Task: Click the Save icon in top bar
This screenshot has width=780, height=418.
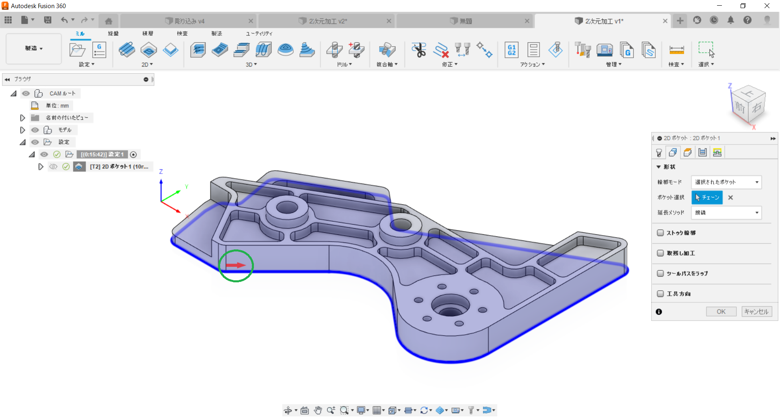Action: [x=48, y=20]
